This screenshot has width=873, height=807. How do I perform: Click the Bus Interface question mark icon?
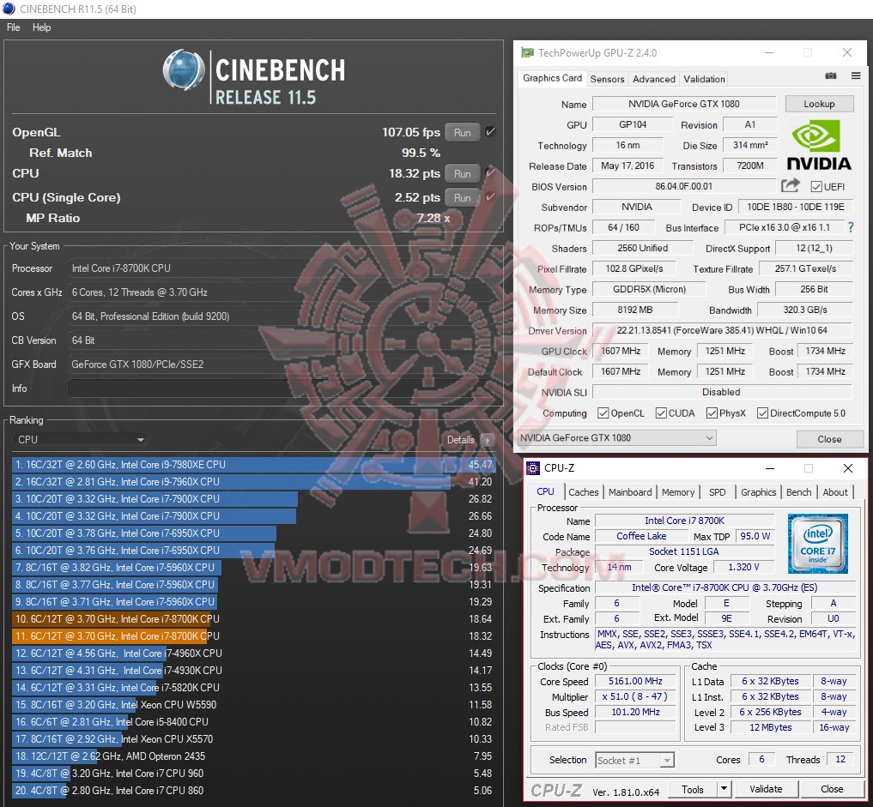click(x=850, y=227)
